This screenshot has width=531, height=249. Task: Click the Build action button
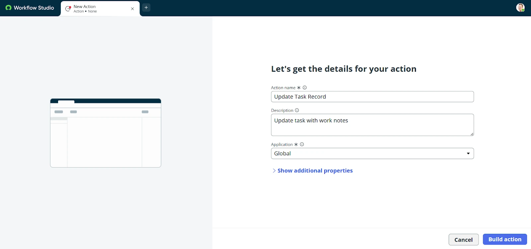[x=505, y=239]
